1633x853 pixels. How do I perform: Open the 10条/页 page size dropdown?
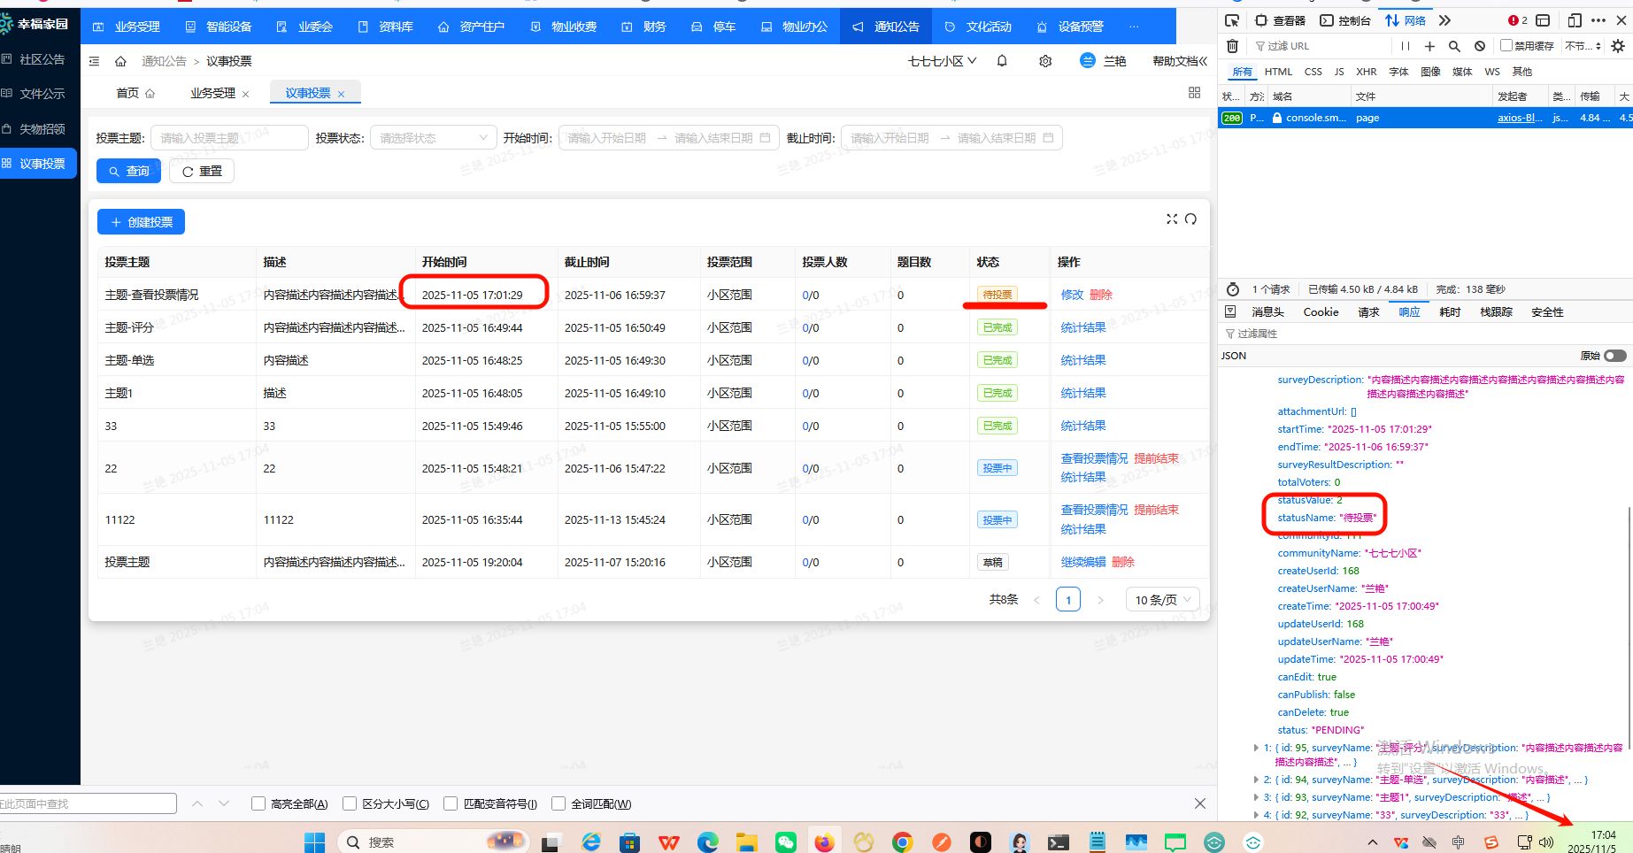click(x=1162, y=600)
